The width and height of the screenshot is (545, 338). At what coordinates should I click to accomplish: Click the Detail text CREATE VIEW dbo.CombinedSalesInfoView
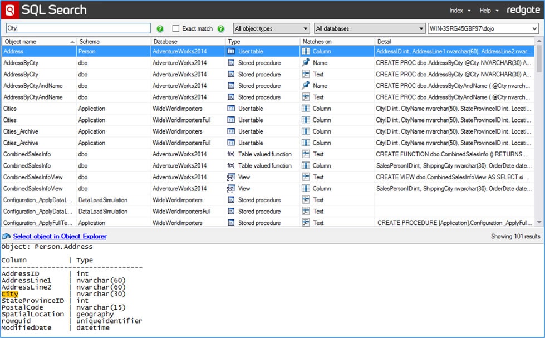(x=453, y=177)
